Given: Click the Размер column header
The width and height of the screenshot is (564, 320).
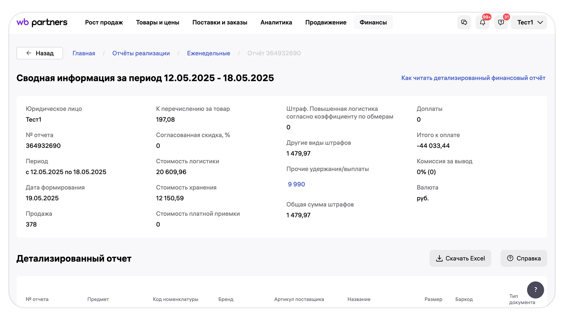Looking at the screenshot, I should tap(433, 299).
